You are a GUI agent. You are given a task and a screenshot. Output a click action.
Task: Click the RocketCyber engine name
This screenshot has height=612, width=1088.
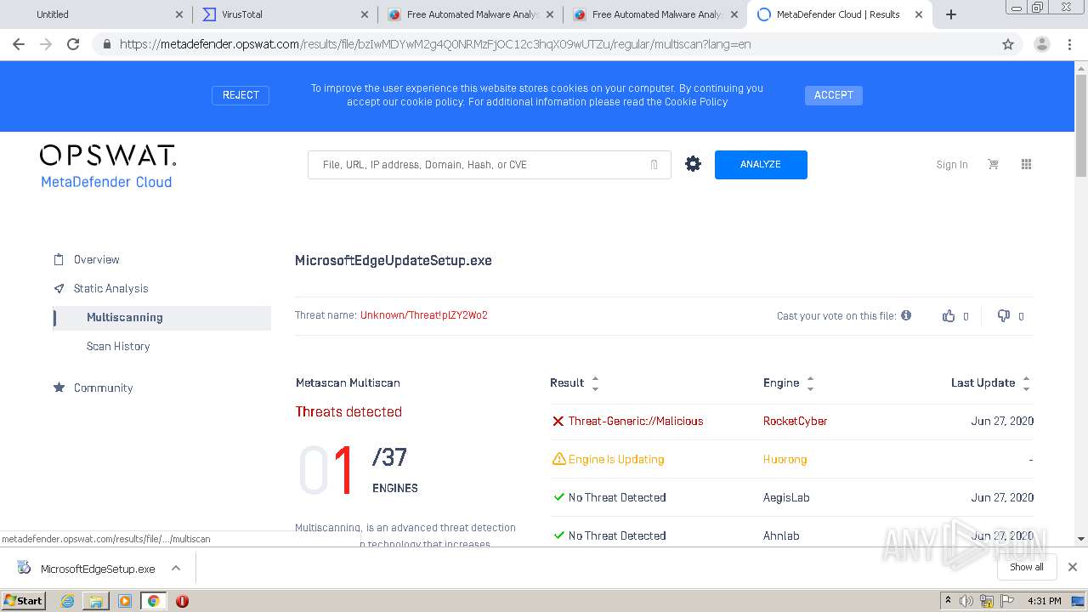pos(795,421)
